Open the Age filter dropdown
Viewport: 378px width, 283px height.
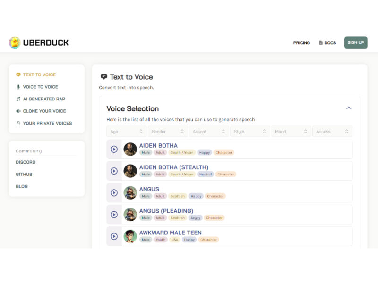126,132
